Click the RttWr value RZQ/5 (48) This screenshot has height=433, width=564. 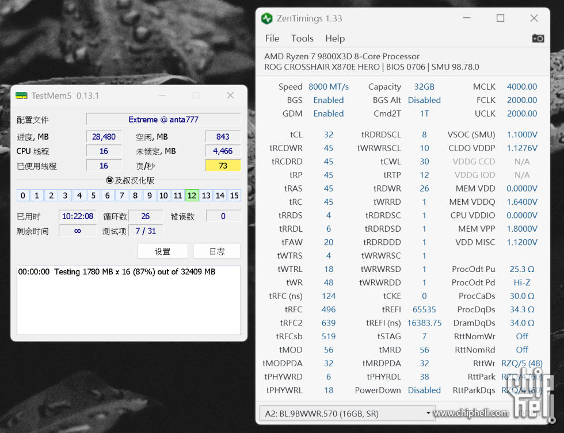(522, 363)
